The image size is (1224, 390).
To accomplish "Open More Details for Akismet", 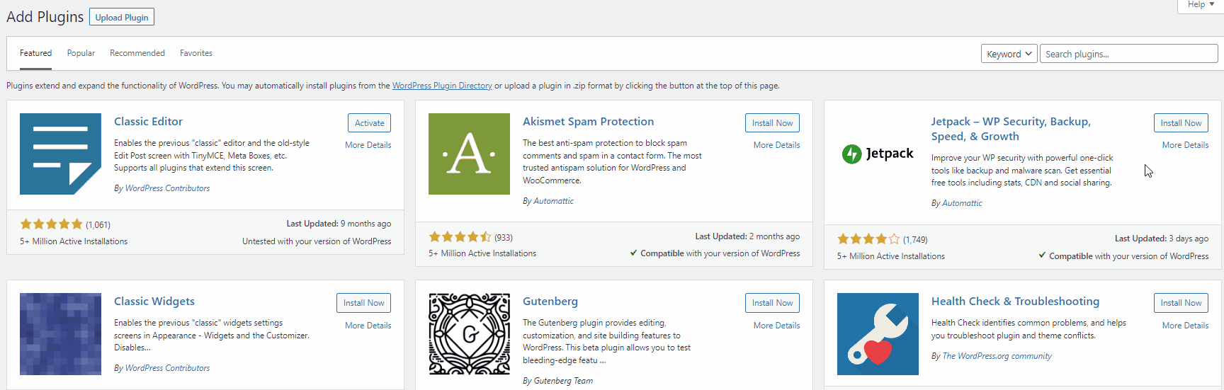I will (777, 145).
